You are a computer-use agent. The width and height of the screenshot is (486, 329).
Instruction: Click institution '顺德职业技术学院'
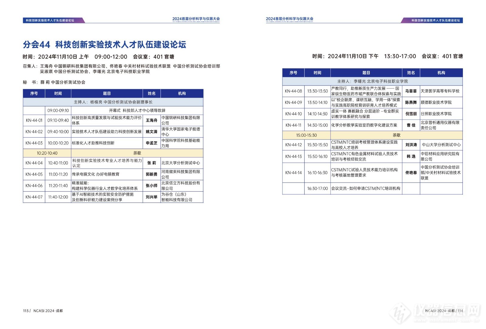(436, 102)
